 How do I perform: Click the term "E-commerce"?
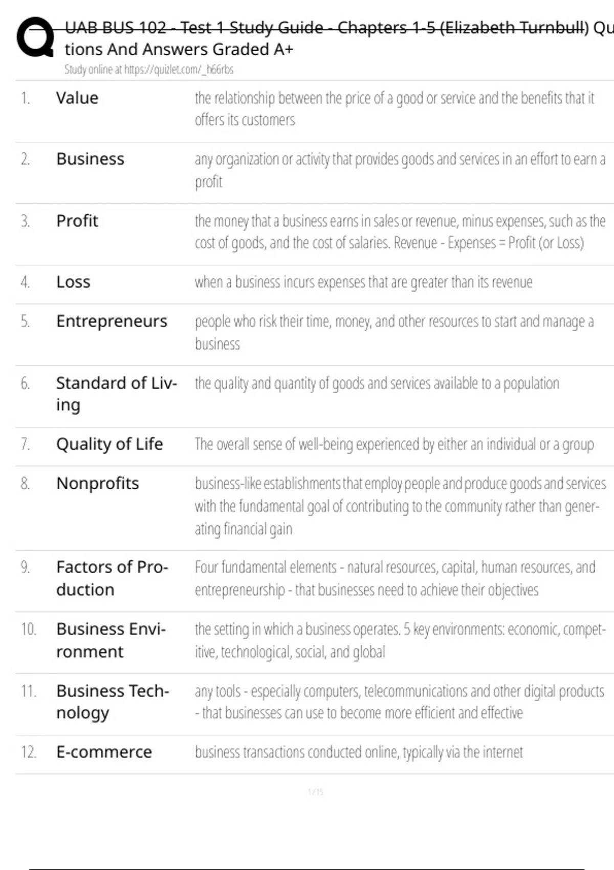coord(104,752)
